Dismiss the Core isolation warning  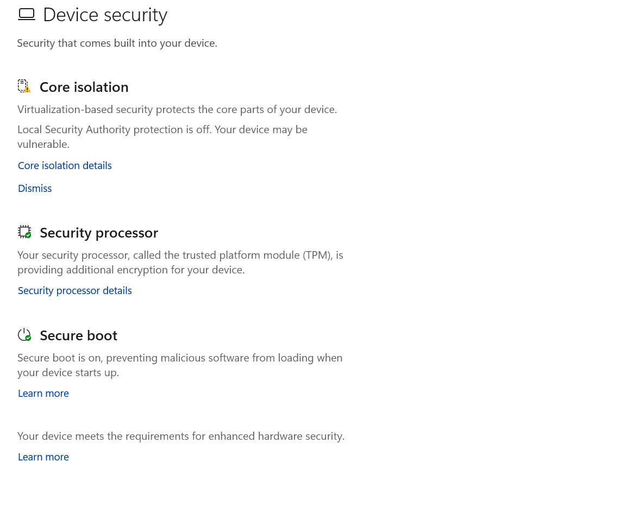(x=35, y=189)
